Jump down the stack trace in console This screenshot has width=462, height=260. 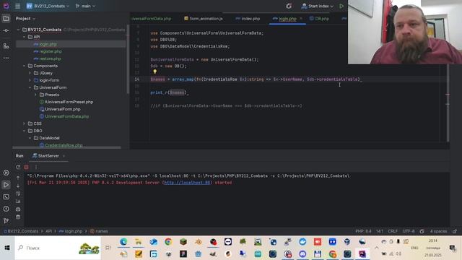(18, 186)
